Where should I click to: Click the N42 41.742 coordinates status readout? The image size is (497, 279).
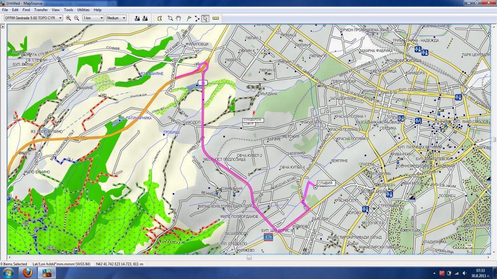tap(119, 264)
